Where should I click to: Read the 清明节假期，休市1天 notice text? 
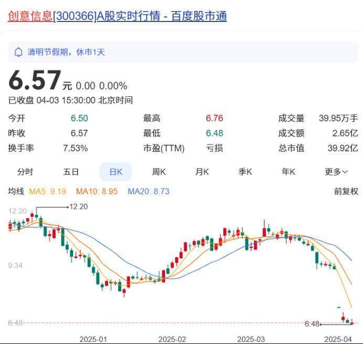point(66,52)
